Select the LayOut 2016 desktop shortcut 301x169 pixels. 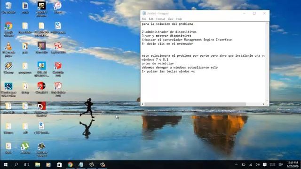point(58,48)
